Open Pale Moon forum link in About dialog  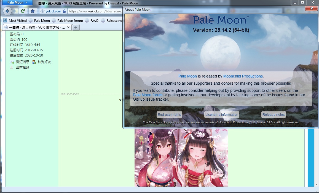tap(148, 95)
